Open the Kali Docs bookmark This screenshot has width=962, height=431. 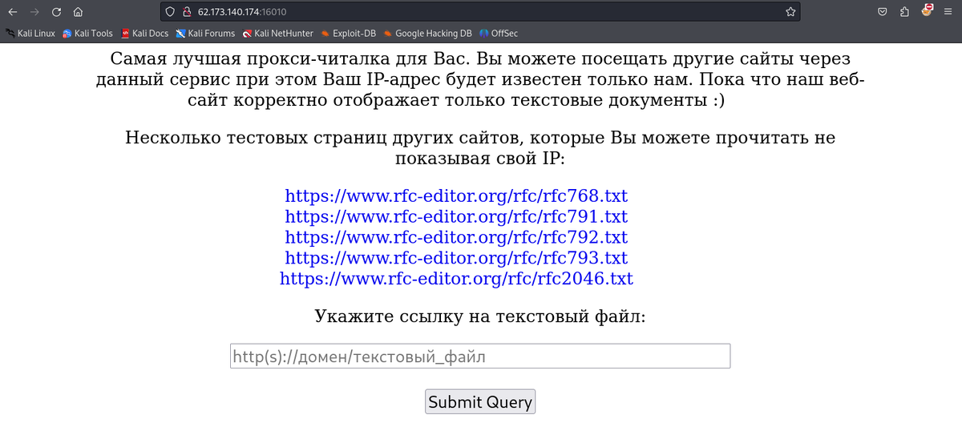click(x=144, y=34)
